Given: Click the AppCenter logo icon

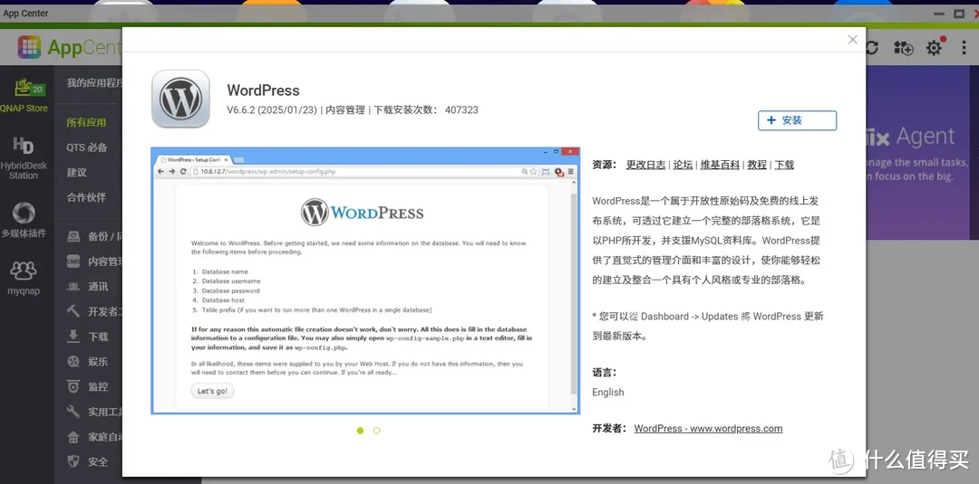Looking at the screenshot, I should tap(29, 47).
